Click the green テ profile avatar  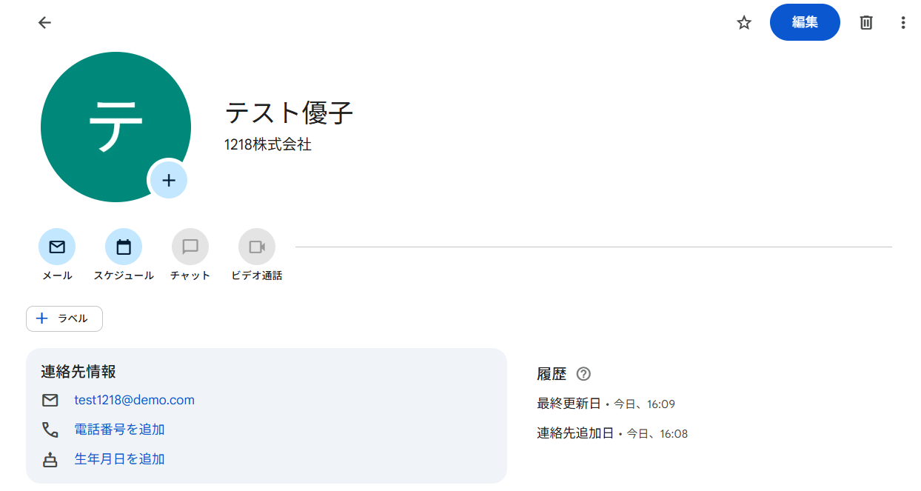pyautogui.click(x=115, y=127)
